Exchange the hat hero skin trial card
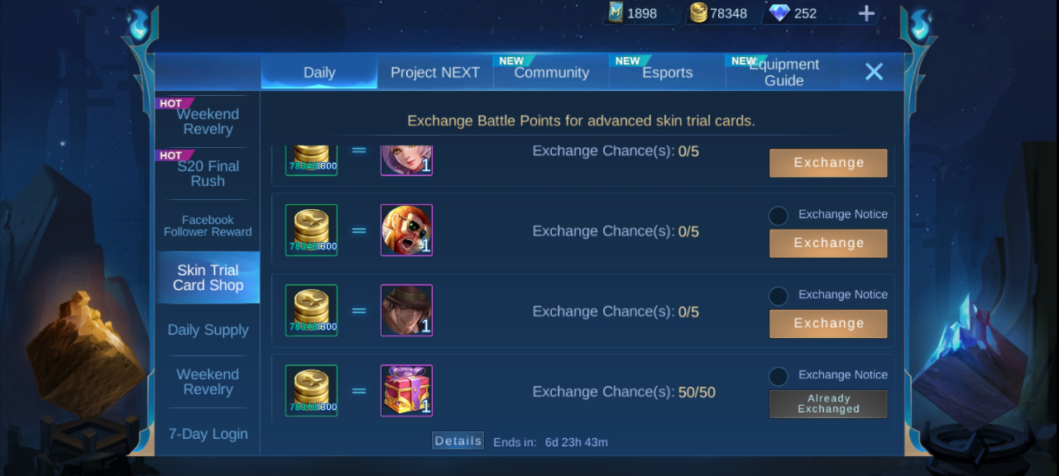1059x476 pixels. point(828,323)
